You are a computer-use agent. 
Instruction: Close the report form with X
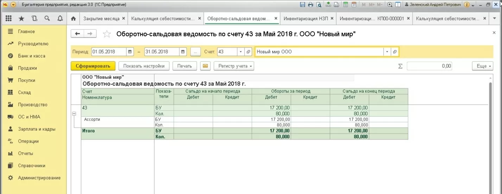pyautogui.click(x=494, y=33)
